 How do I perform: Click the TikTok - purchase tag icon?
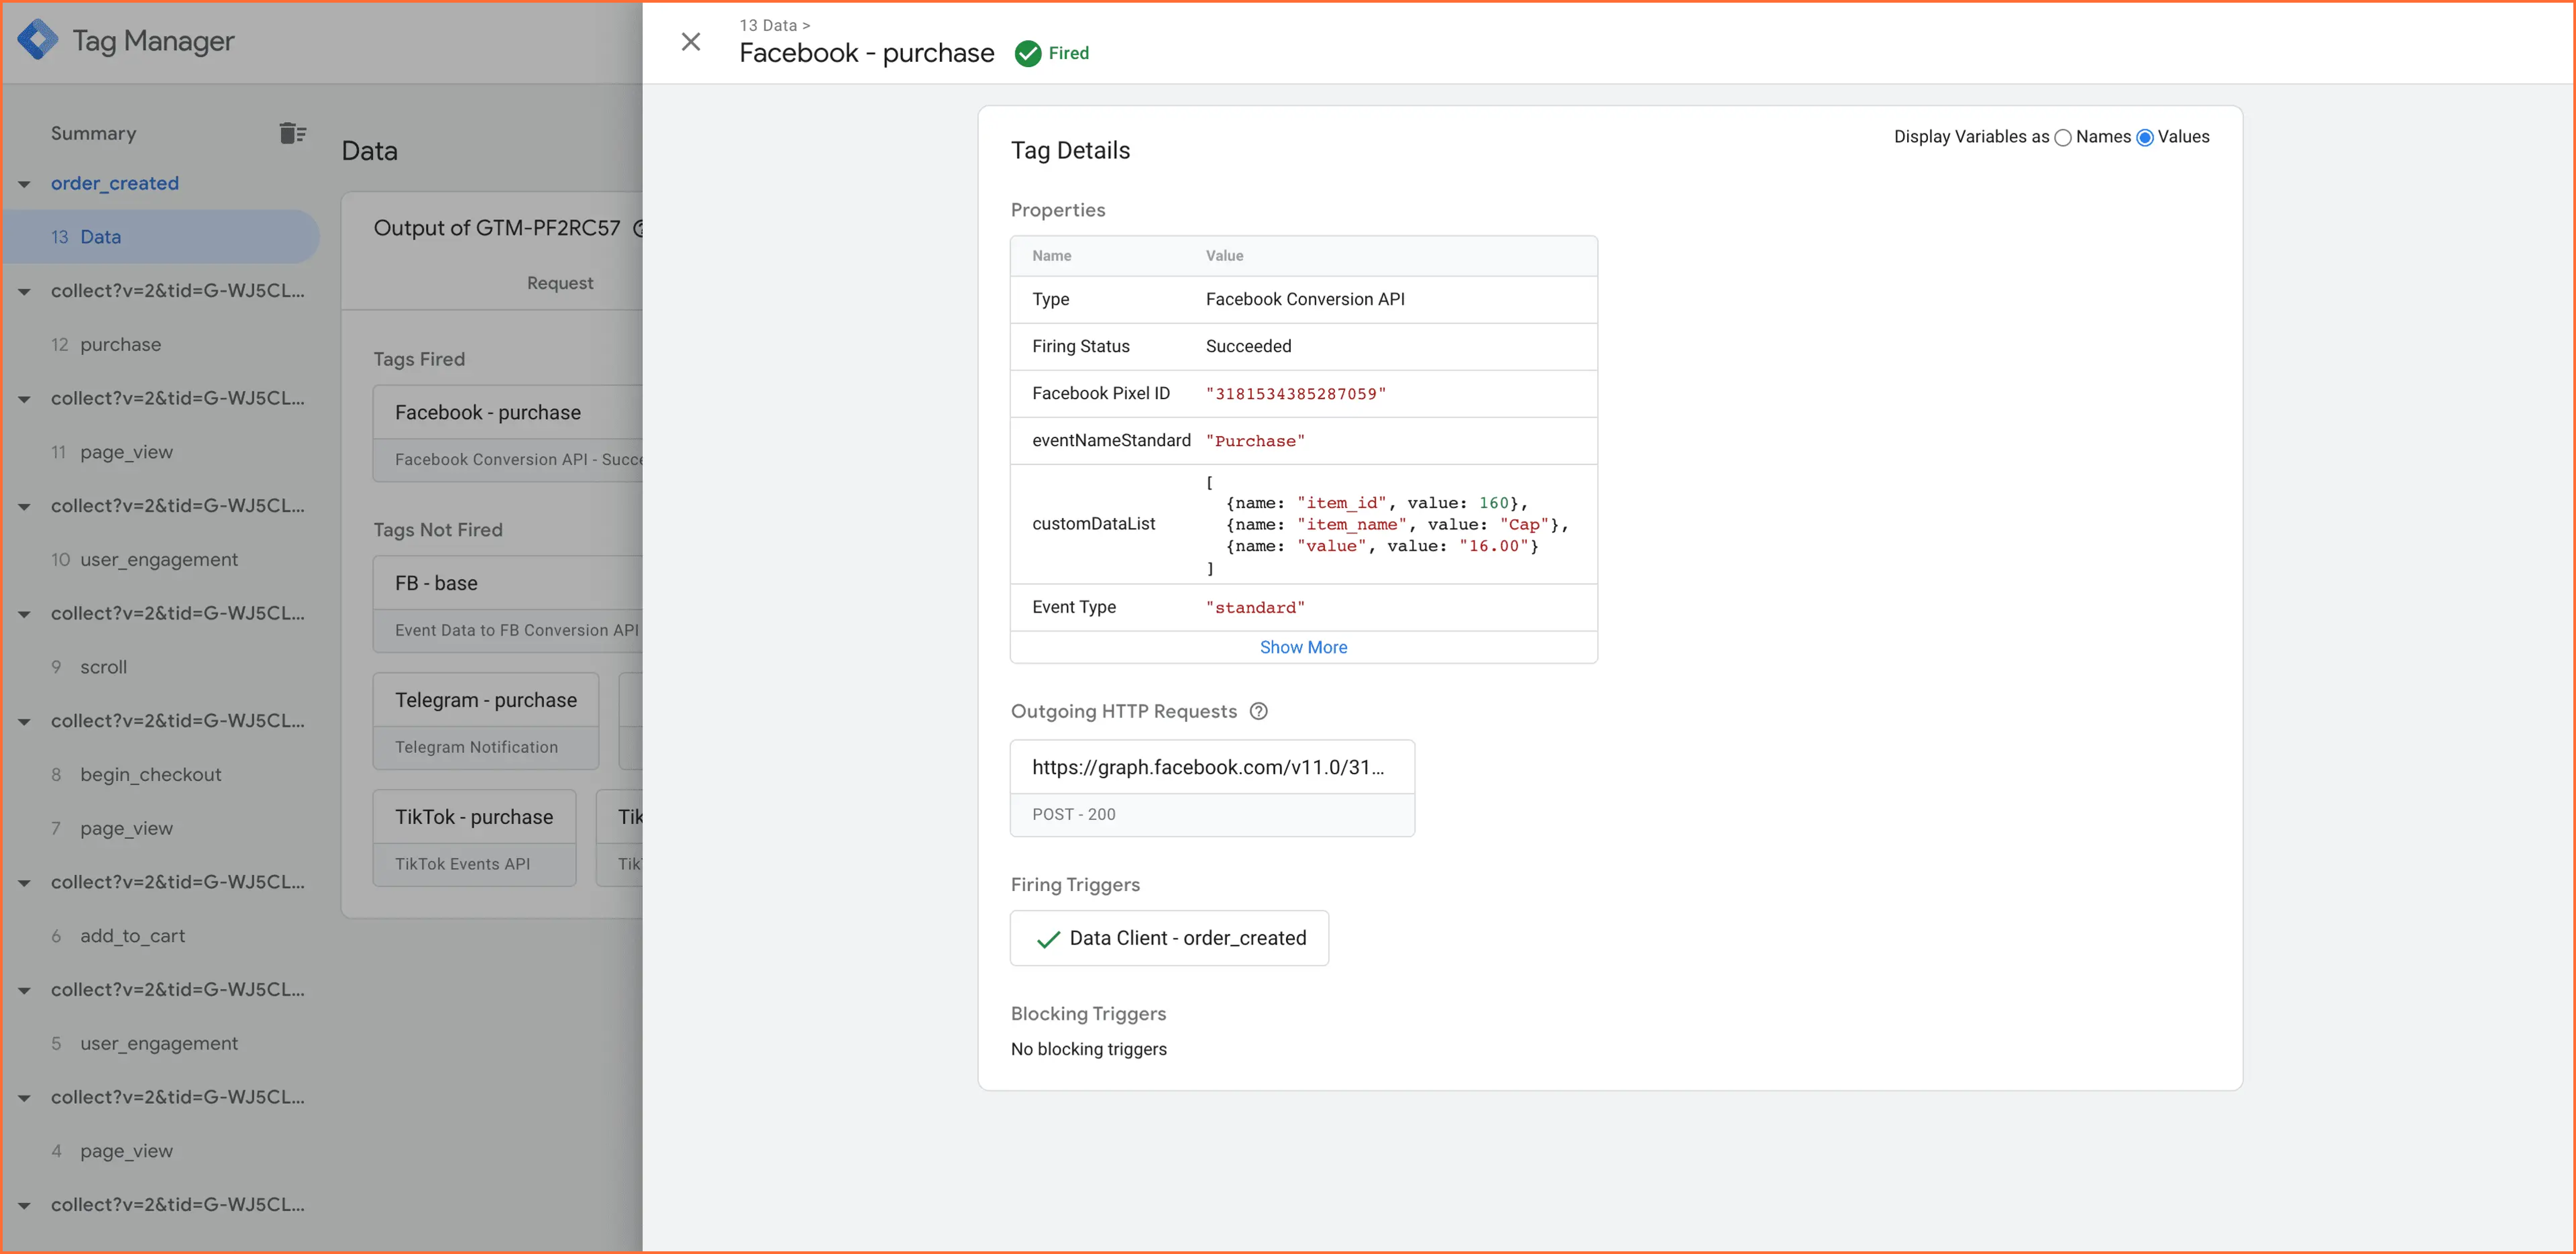point(475,817)
